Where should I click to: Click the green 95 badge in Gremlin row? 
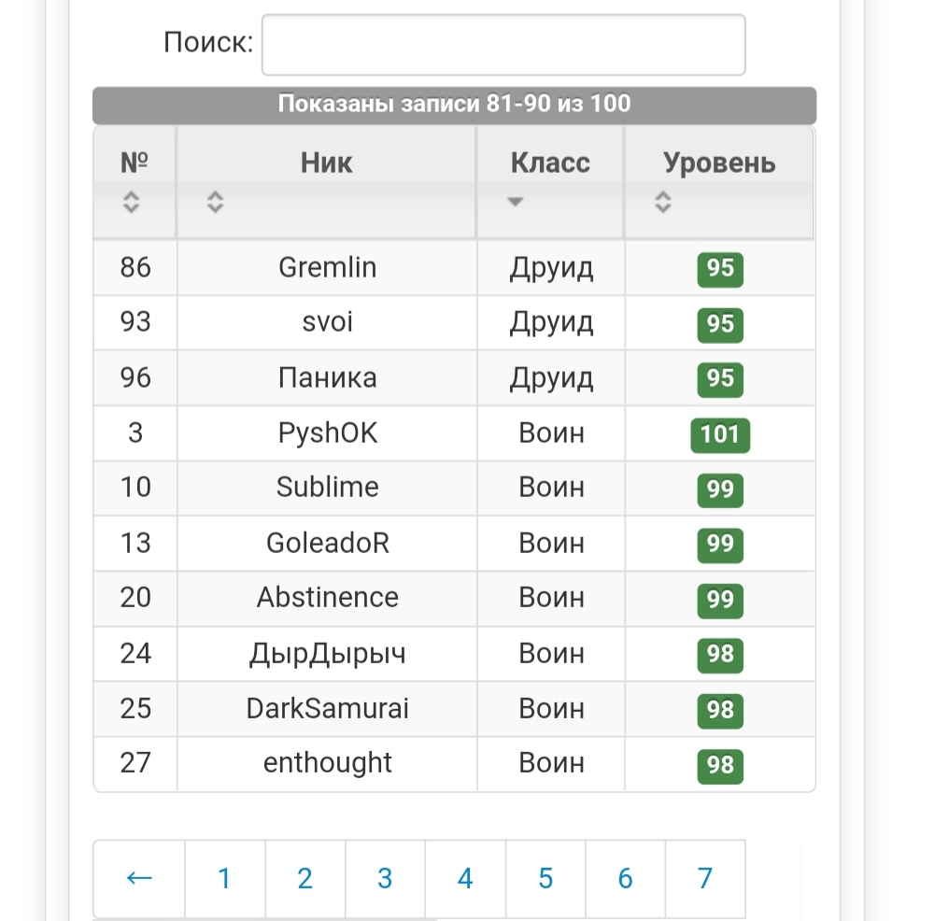click(x=720, y=269)
